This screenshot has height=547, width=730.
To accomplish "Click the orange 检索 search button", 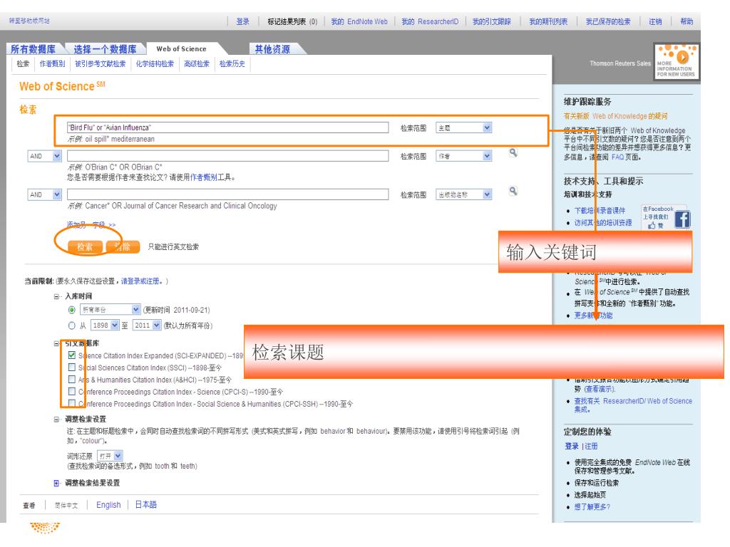I will pos(85,247).
